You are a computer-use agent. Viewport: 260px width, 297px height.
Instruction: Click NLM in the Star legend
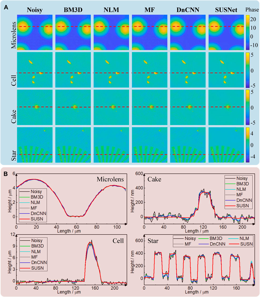pos(244,238)
